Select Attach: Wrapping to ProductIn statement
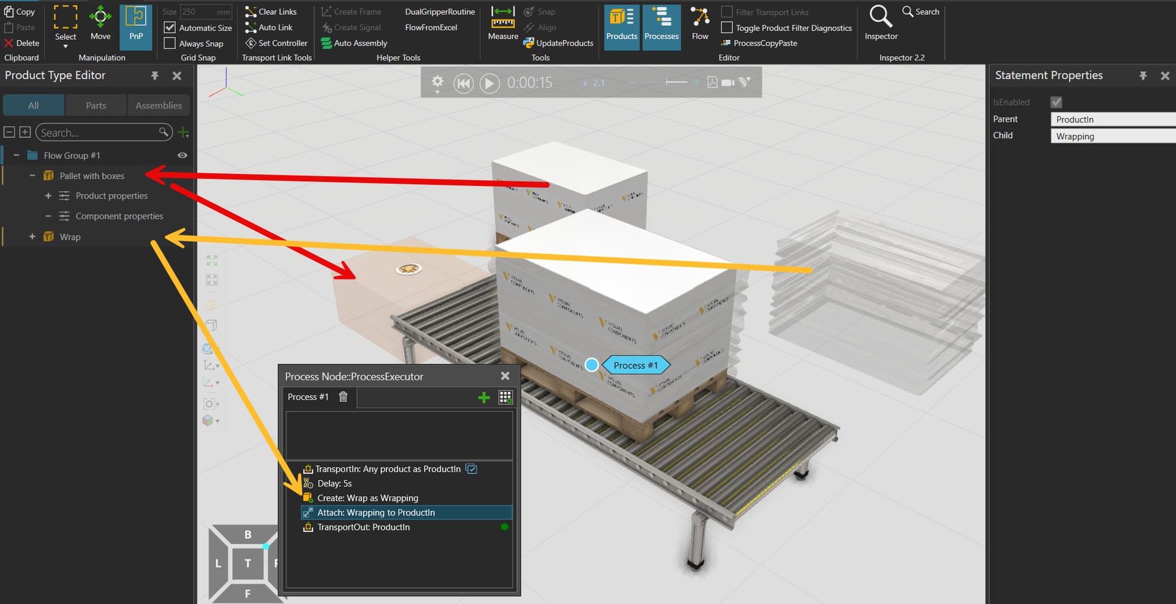1176x604 pixels. 406,513
